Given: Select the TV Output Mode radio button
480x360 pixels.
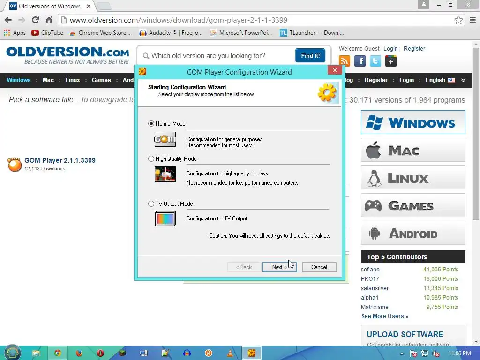Looking at the screenshot, I should 151,204.
